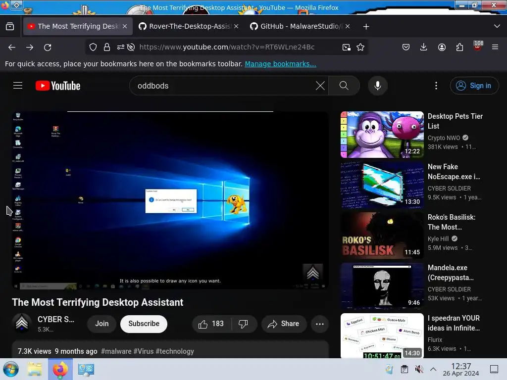The image size is (507, 380).
Task: Open the YouTube guide hamburger menu
Action: click(18, 86)
